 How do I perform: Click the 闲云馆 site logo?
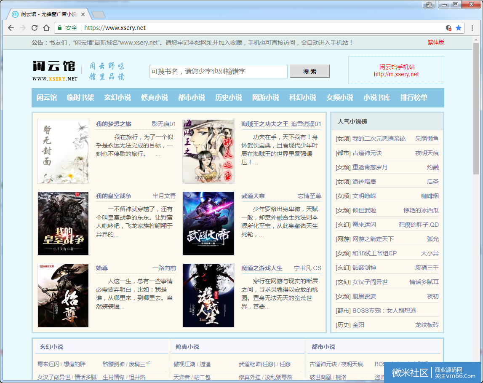(55, 71)
